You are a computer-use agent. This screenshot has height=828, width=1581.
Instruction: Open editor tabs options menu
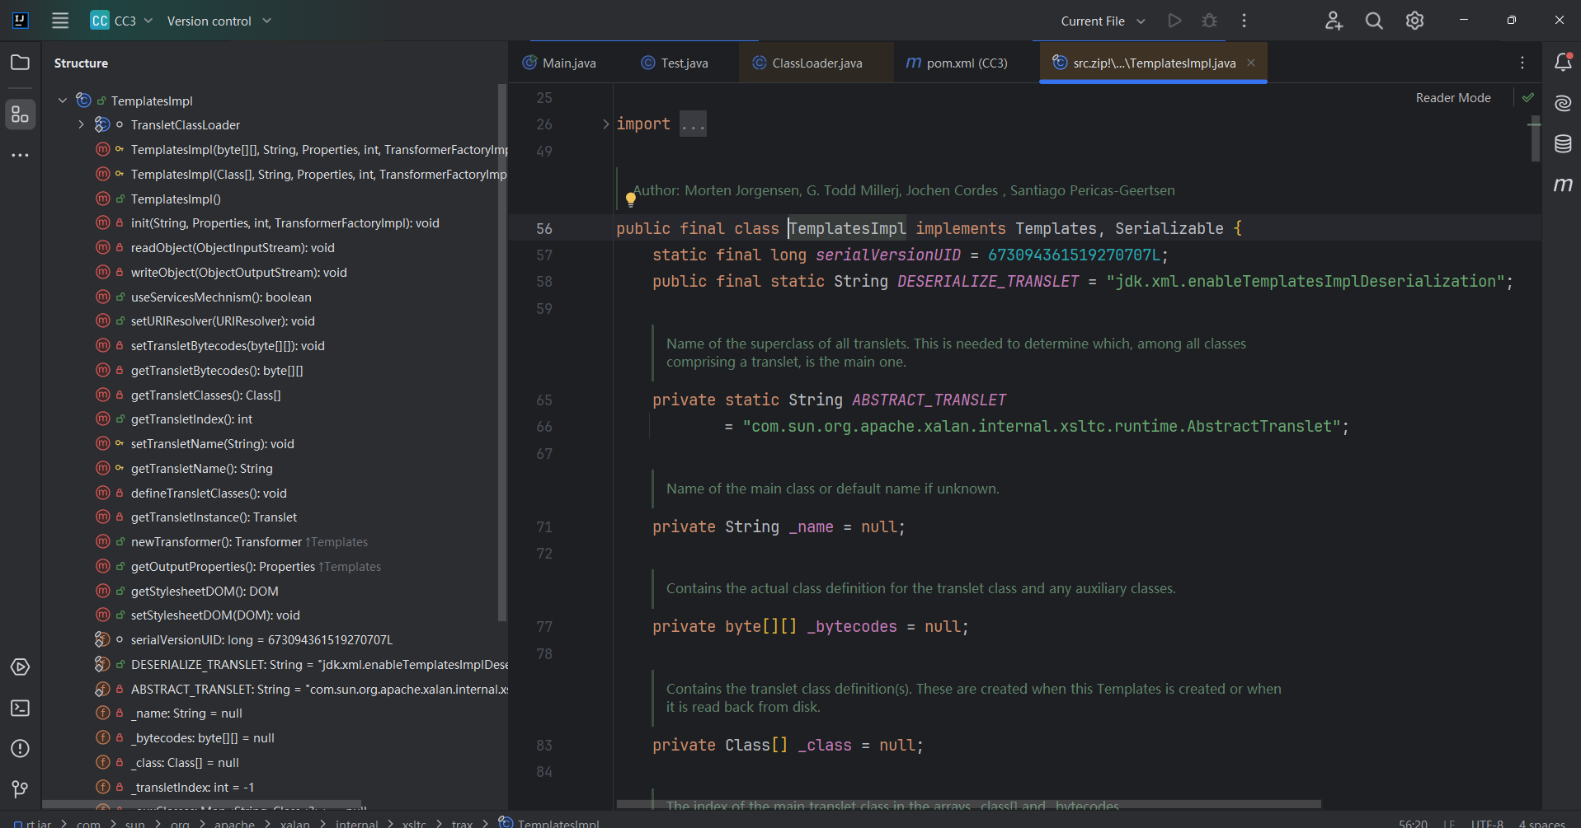coord(1522,63)
